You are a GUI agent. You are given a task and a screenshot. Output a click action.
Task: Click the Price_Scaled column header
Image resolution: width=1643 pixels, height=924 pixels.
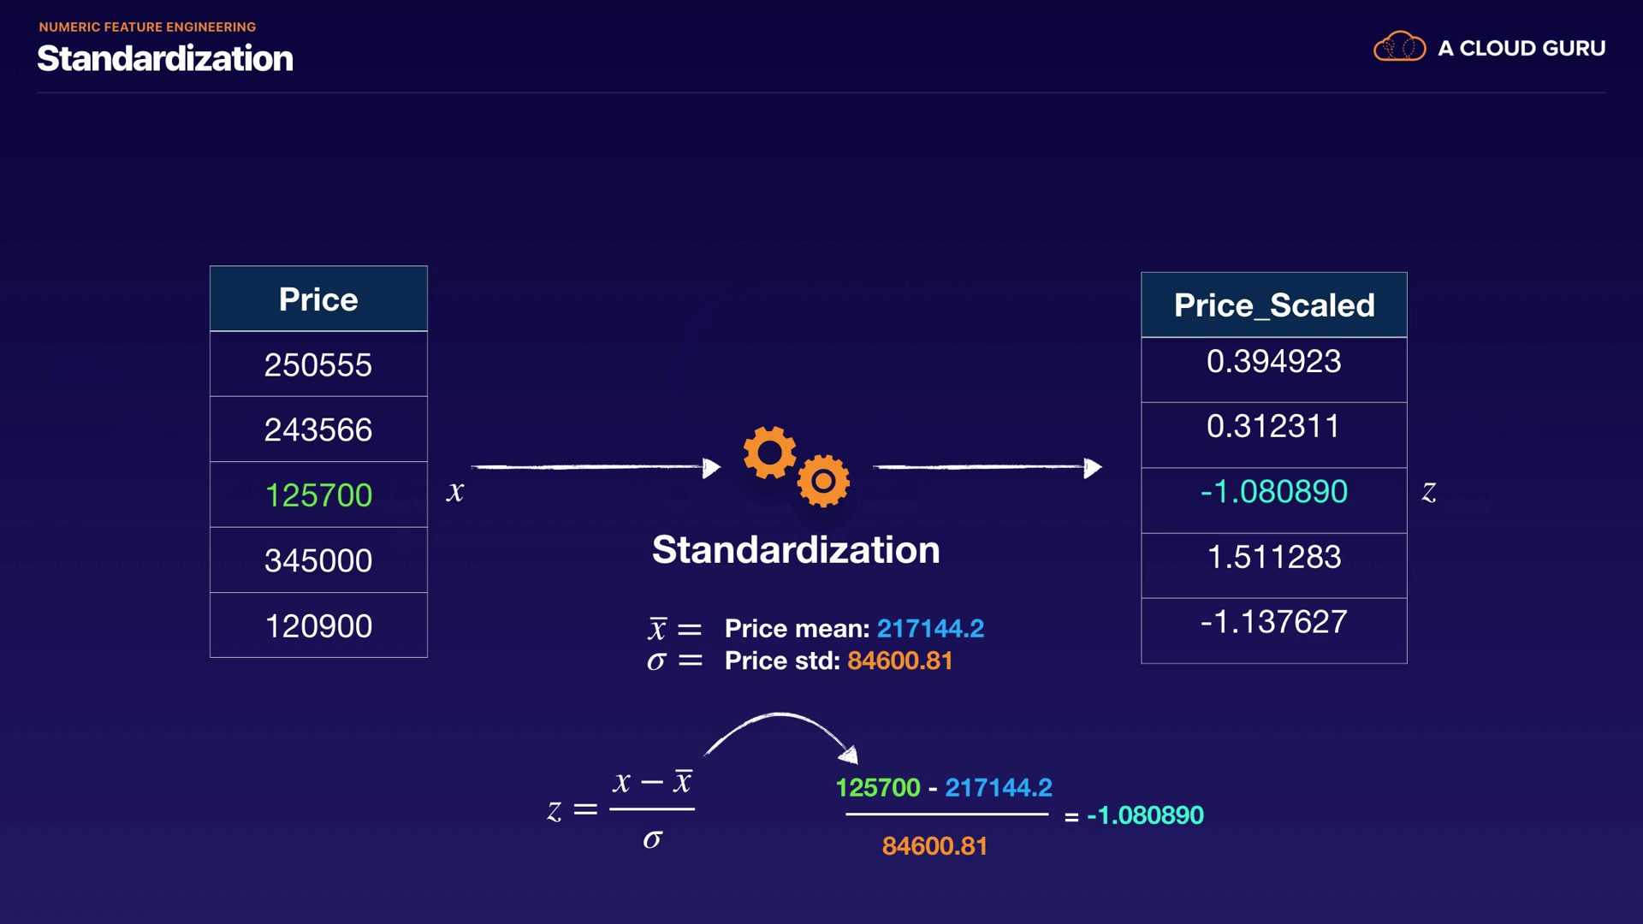pyautogui.click(x=1273, y=305)
